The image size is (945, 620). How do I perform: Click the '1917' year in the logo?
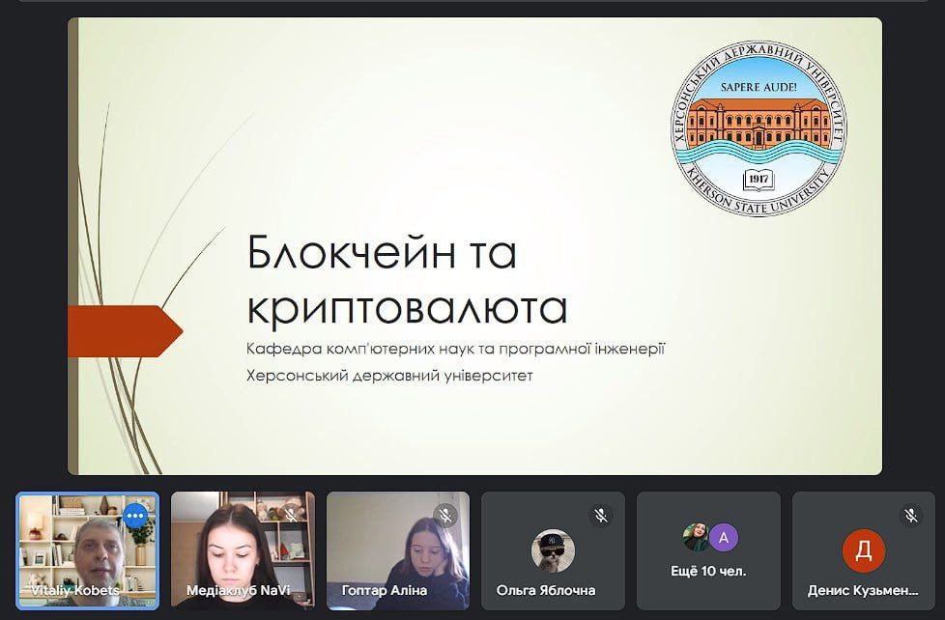coord(759,179)
